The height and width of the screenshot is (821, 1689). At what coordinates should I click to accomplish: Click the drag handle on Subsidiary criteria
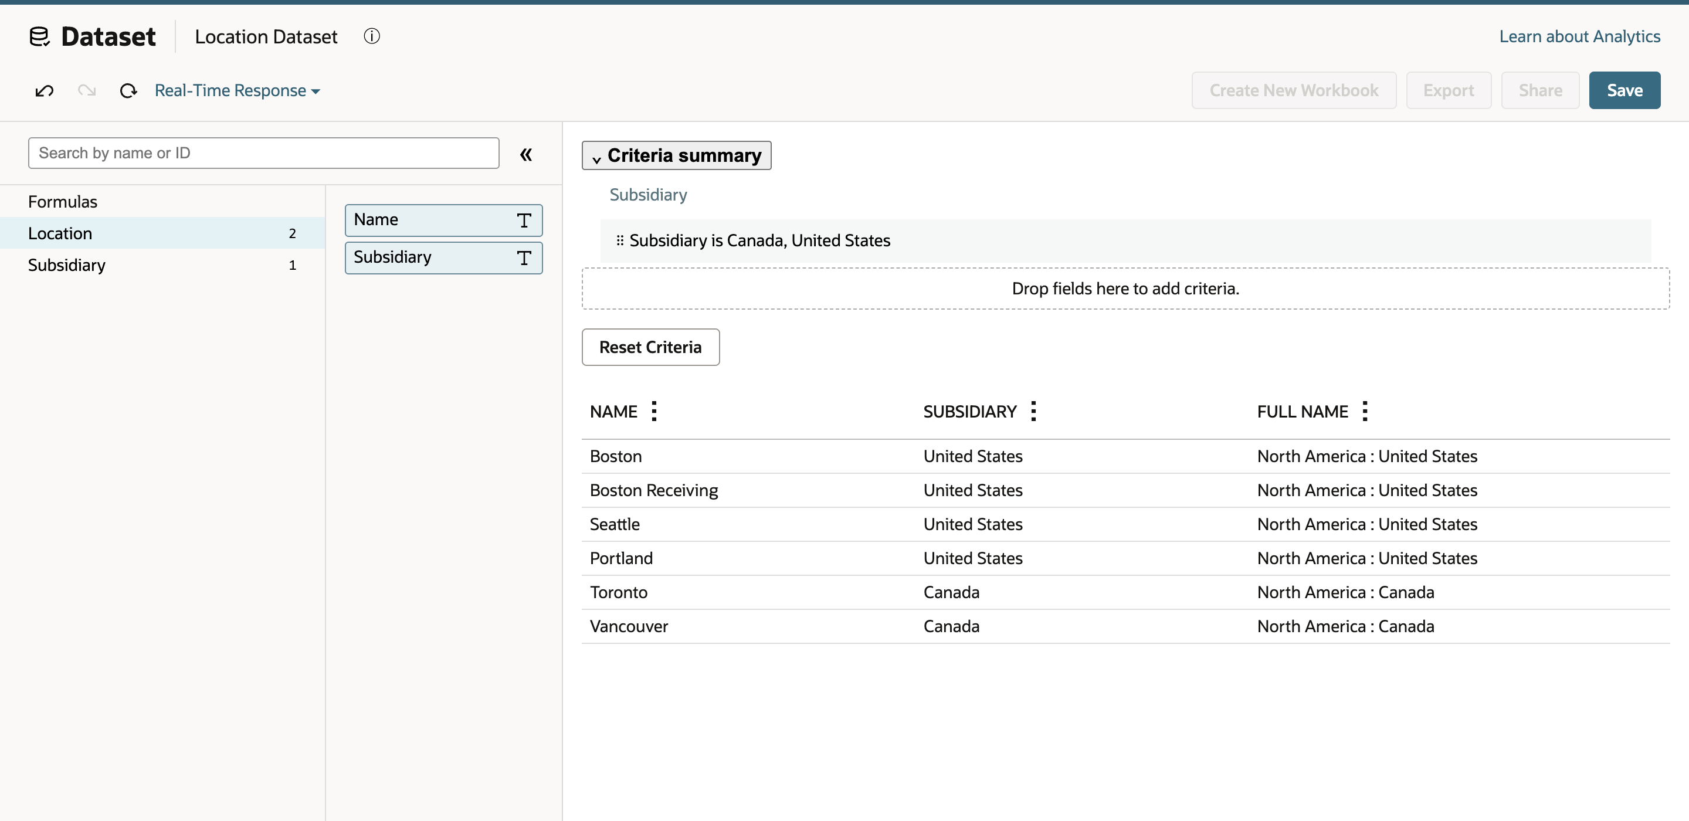(x=620, y=240)
